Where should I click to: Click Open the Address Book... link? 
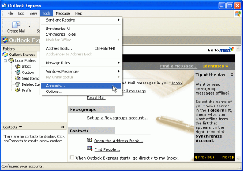tap(118, 141)
